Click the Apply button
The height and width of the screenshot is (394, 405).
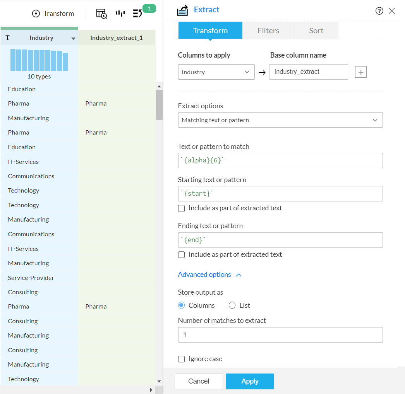(250, 381)
